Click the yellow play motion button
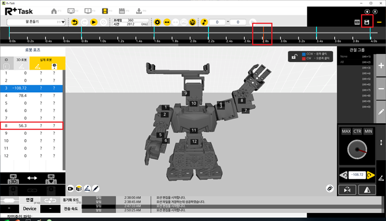The image size is (386, 221). tap(94, 22)
